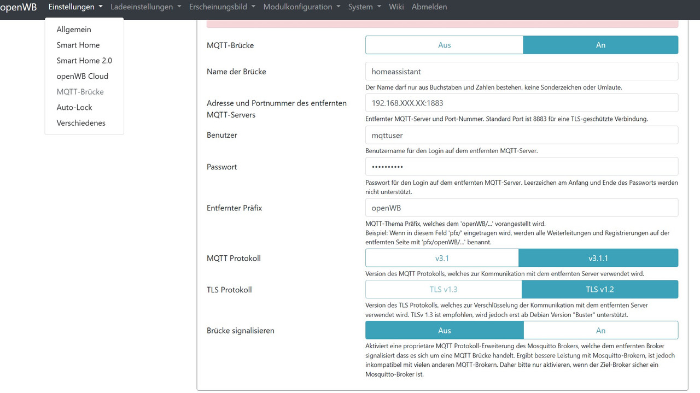Viewport: 700px width, 393px height.
Task: Choose TLS v1.3 protocol
Action: (x=444, y=290)
